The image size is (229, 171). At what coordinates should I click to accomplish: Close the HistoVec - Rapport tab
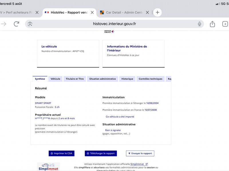click(x=92, y=13)
